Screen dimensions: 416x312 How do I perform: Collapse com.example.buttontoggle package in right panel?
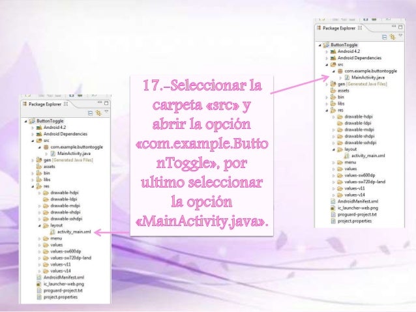pos(333,71)
